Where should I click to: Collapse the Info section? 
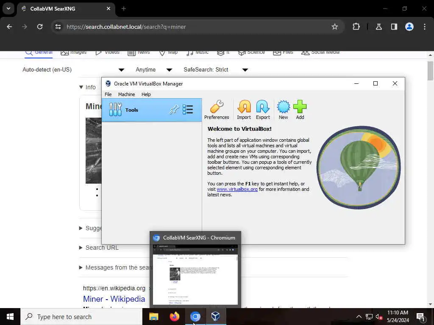(87, 87)
